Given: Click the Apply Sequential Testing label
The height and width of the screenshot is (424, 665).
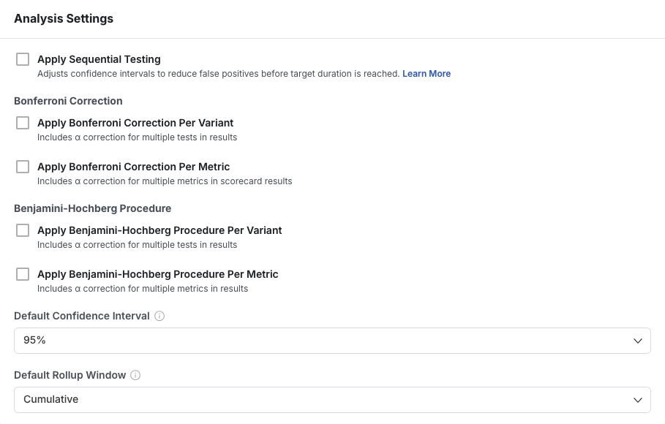Looking at the screenshot, I should [x=99, y=59].
